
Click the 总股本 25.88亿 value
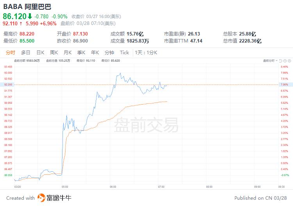pos(247,34)
